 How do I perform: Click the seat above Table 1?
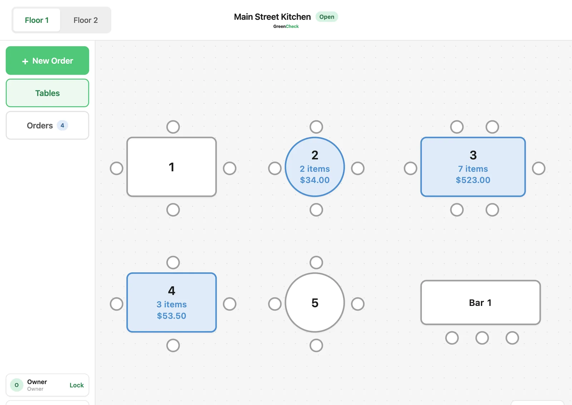[173, 127]
